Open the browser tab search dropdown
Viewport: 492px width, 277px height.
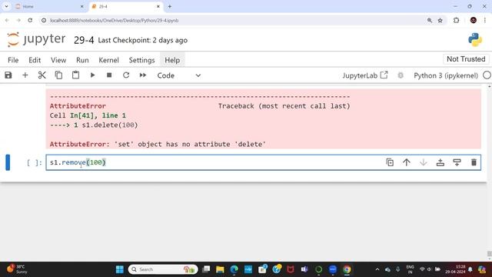pyautogui.click(x=6, y=6)
